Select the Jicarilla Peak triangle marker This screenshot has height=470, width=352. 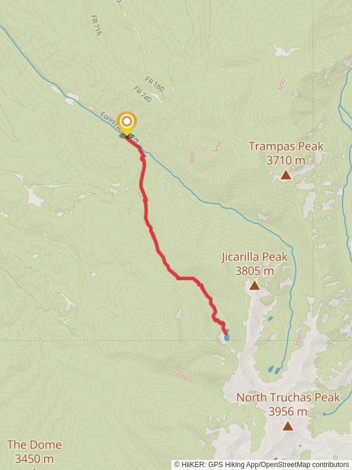(x=255, y=285)
